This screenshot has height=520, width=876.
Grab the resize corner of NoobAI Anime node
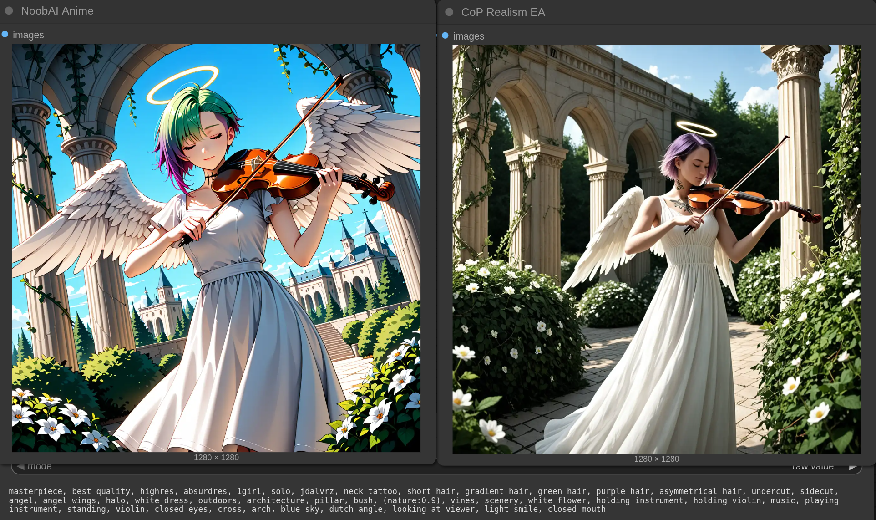pyautogui.click(x=433, y=461)
